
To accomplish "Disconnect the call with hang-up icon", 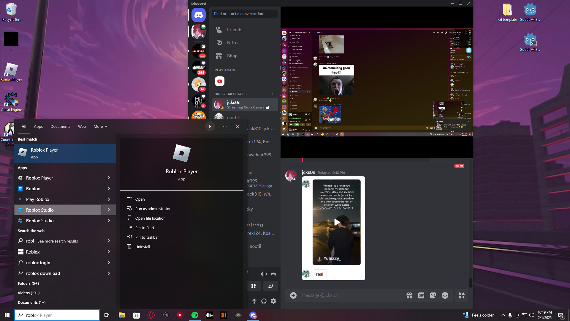I will pyautogui.click(x=273, y=274).
